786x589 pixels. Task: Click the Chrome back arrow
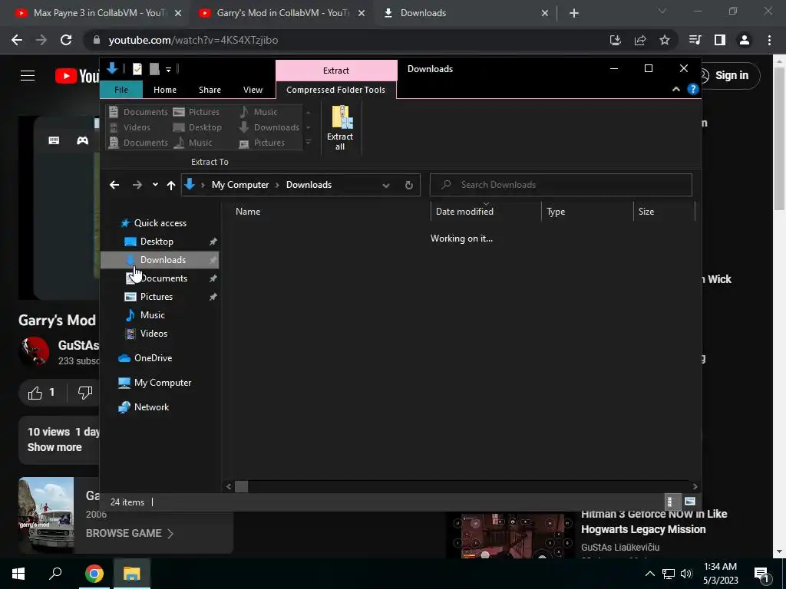17,40
